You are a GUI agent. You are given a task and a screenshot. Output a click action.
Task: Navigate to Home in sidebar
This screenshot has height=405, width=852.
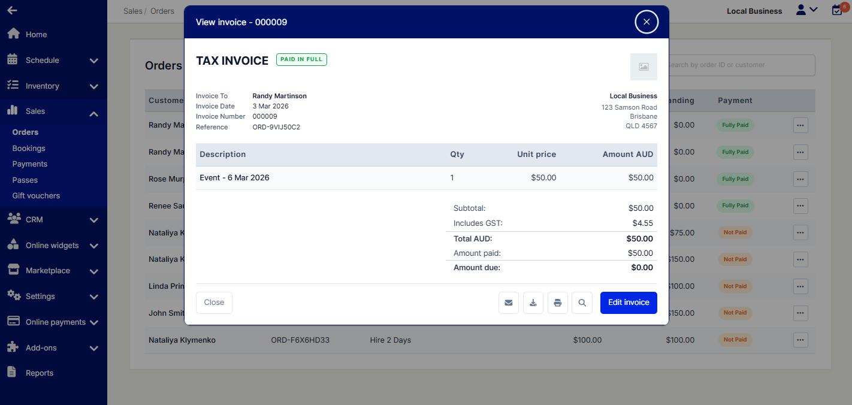pos(36,34)
